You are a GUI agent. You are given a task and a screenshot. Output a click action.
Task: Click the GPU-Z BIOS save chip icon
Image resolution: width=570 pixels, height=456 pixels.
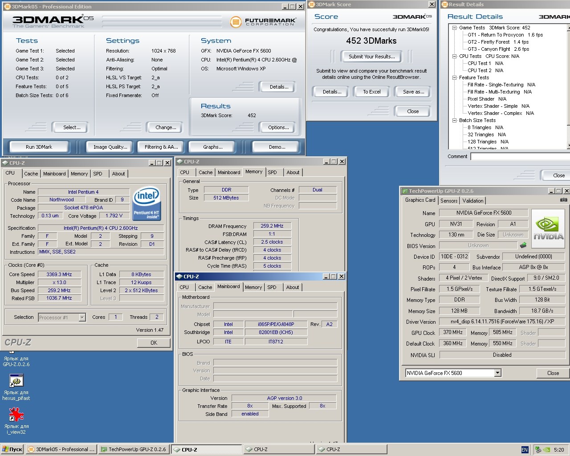point(523,245)
